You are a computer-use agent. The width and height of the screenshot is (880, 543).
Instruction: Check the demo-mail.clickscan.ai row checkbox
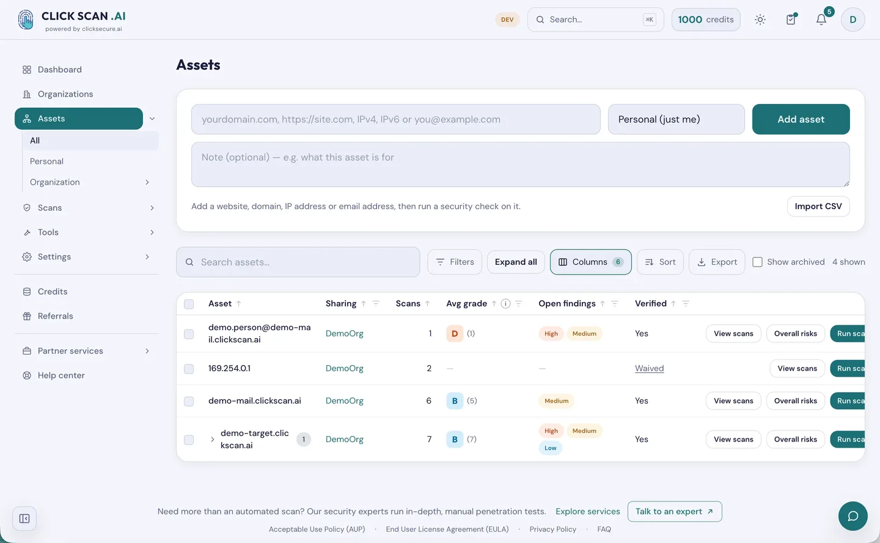(x=189, y=401)
